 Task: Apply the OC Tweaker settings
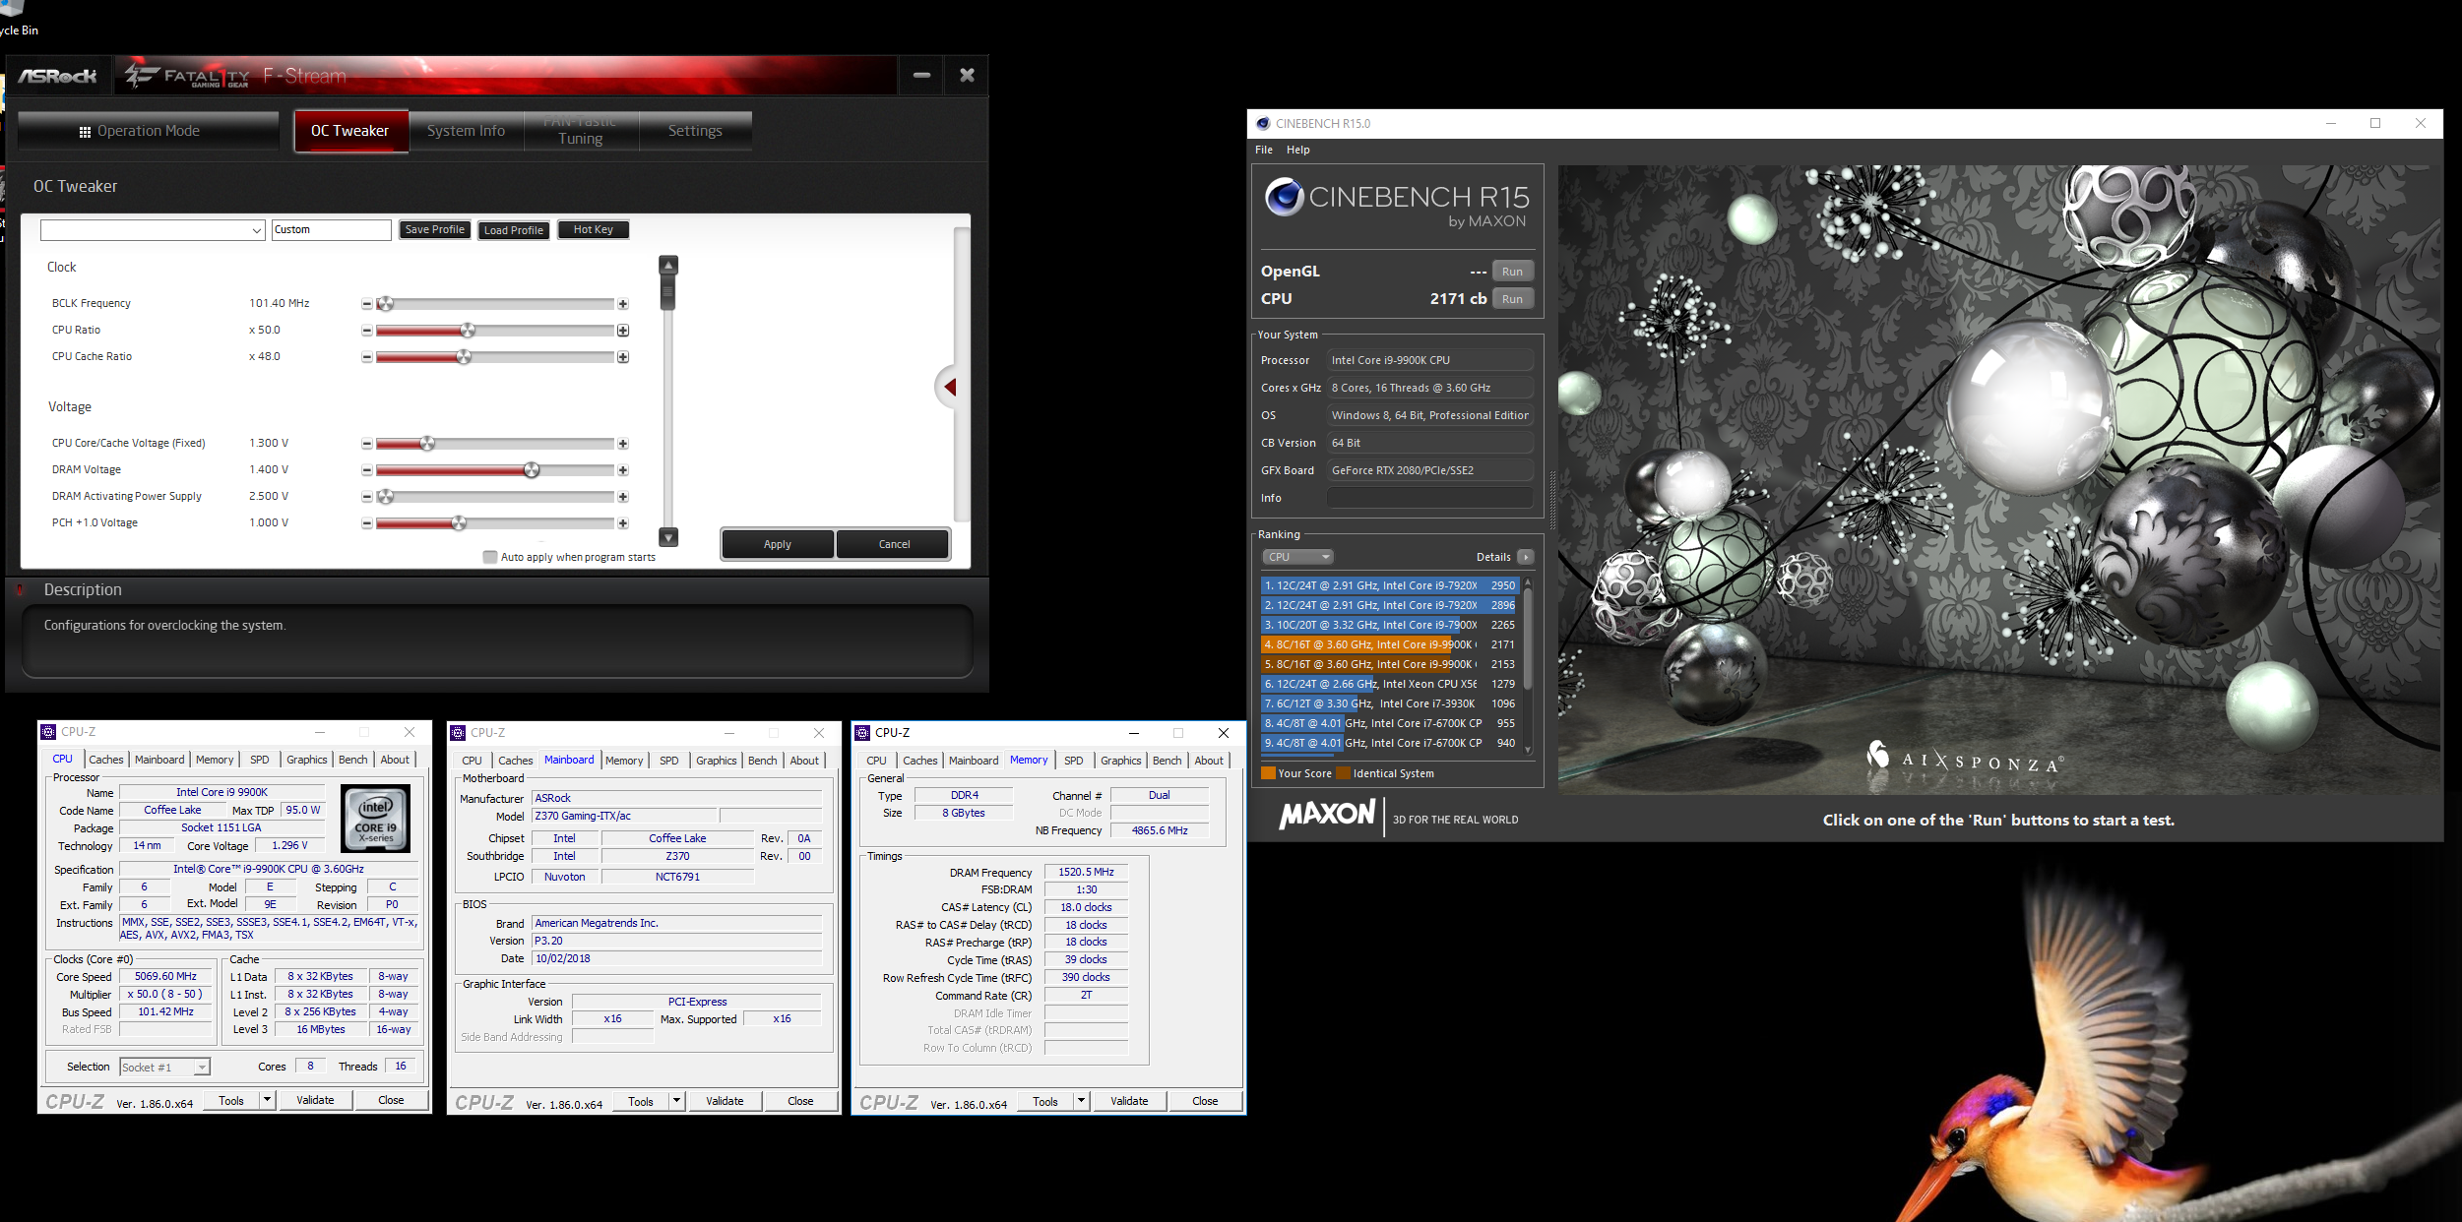pyautogui.click(x=778, y=544)
